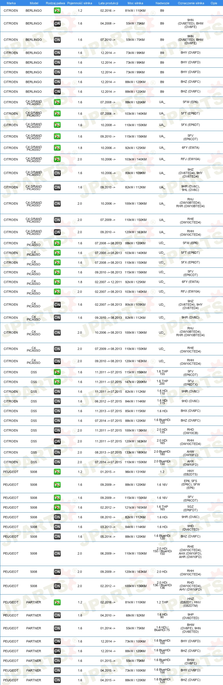Click diesel icon in Peugeot Partner 01.2014 row
The height and width of the screenshot is (685, 223).
point(57,628)
